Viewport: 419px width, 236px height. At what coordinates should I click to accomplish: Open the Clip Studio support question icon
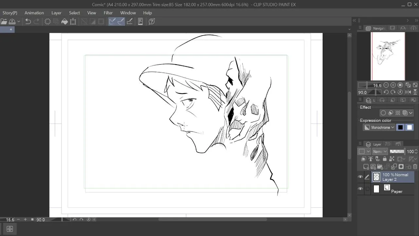(x=152, y=22)
